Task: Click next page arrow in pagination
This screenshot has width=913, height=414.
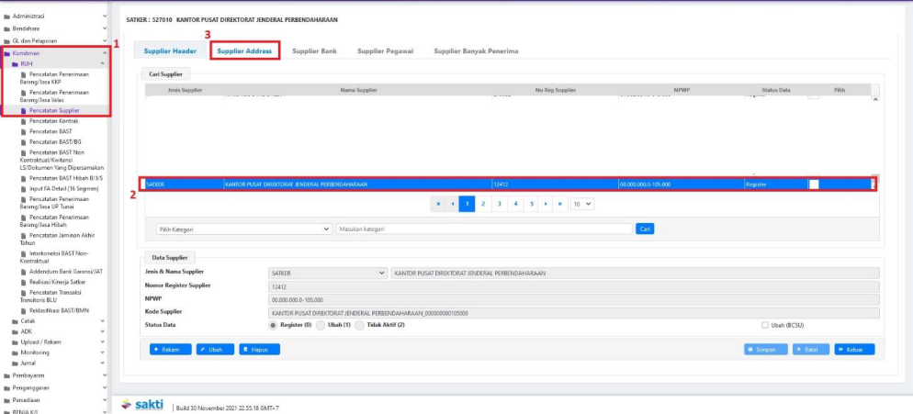Action: pyautogui.click(x=546, y=204)
